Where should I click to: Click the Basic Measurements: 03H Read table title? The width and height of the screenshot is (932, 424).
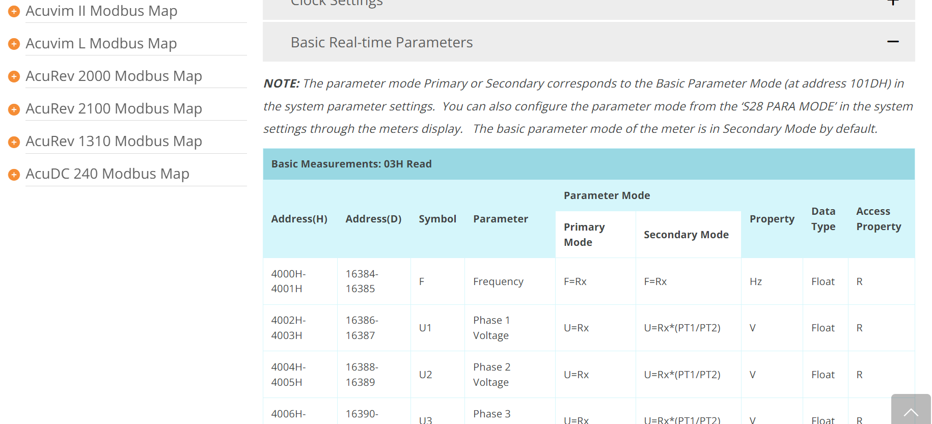click(x=351, y=164)
